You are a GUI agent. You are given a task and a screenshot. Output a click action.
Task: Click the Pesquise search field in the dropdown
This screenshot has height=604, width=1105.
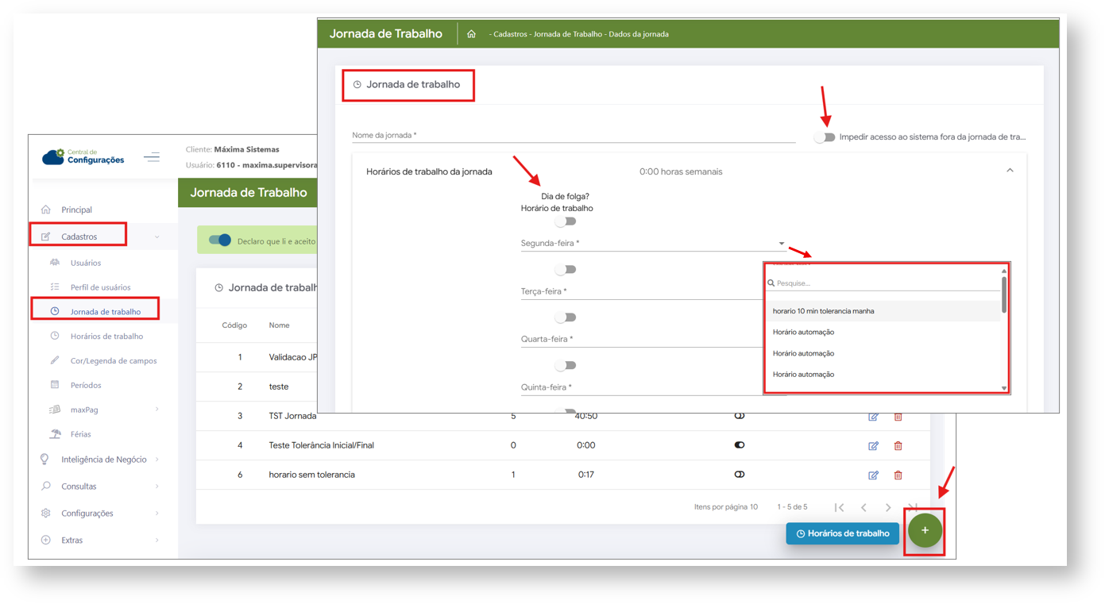coord(883,283)
